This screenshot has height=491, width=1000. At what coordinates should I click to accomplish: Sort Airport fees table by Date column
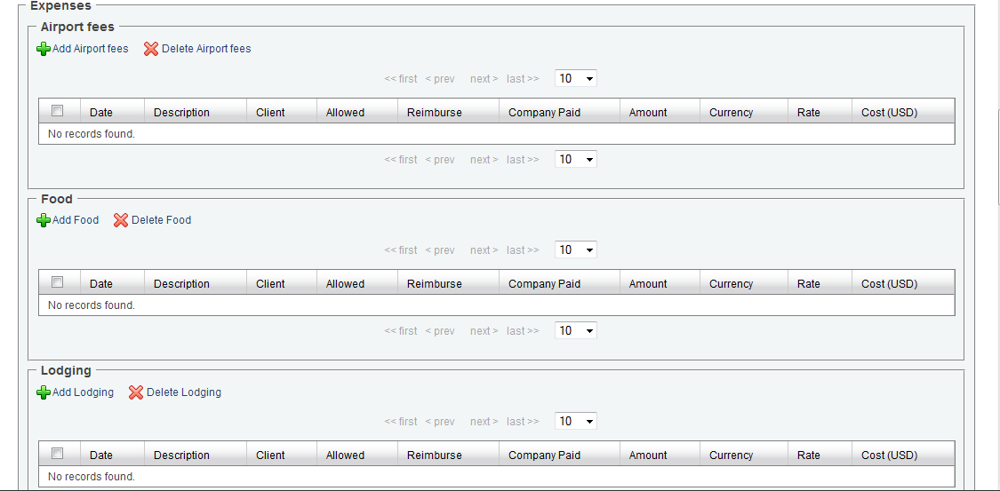[x=100, y=113]
